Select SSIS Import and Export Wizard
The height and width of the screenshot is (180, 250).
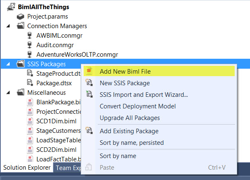tap(144, 95)
